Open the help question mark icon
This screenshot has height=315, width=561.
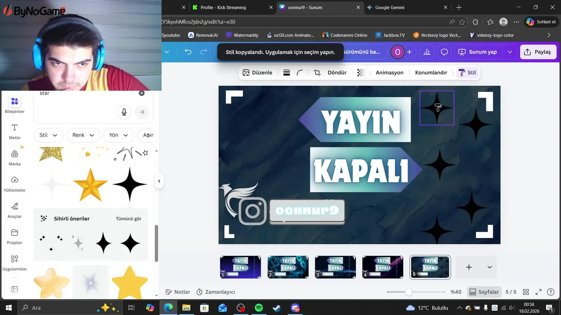(x=551, y=292)
